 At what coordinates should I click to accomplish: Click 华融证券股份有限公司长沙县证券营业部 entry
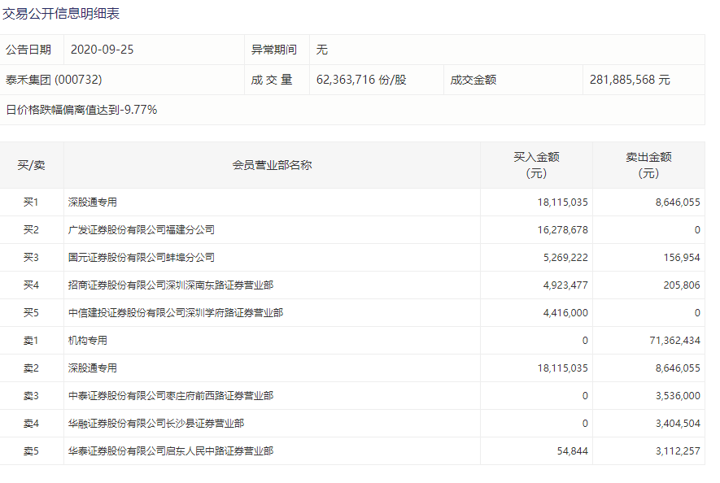pyautogui.click(x=156, y=424)
